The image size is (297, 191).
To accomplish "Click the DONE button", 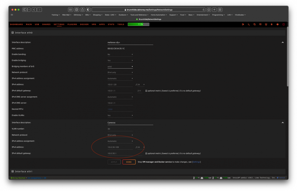I will 129,162.
